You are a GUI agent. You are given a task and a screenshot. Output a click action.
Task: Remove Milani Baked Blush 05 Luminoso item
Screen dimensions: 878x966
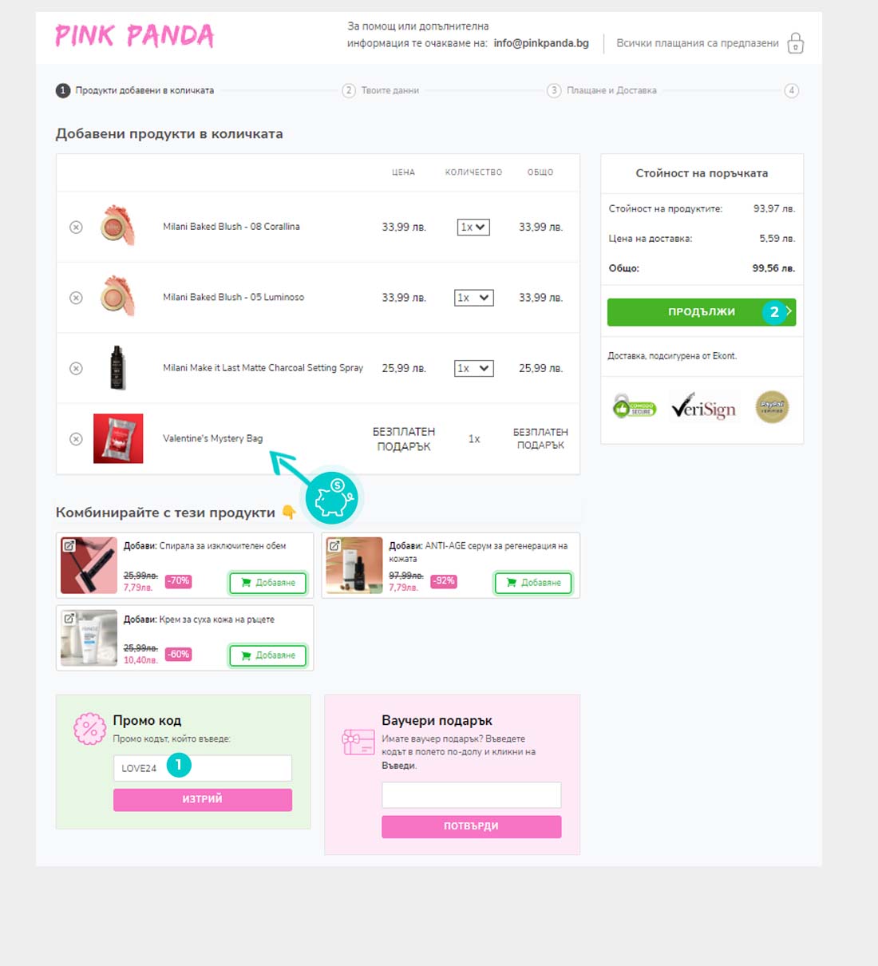[x=76, y=298]
